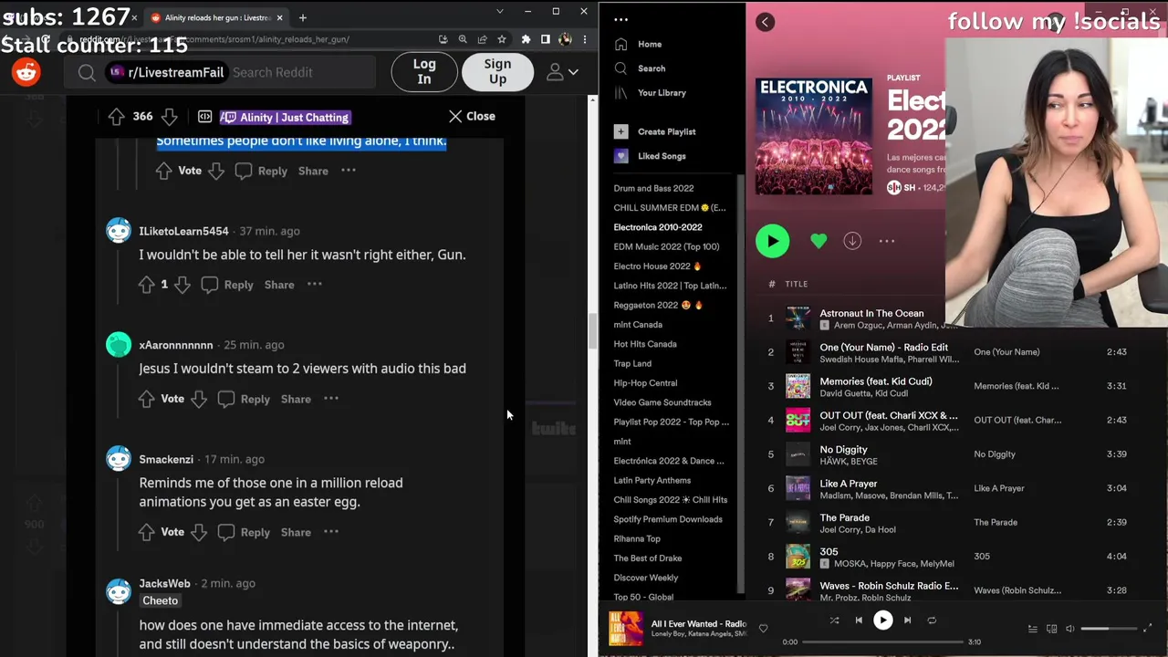1168x657 pixels.
Task: Open Spotify Home in sidebar
Action: 639,44
